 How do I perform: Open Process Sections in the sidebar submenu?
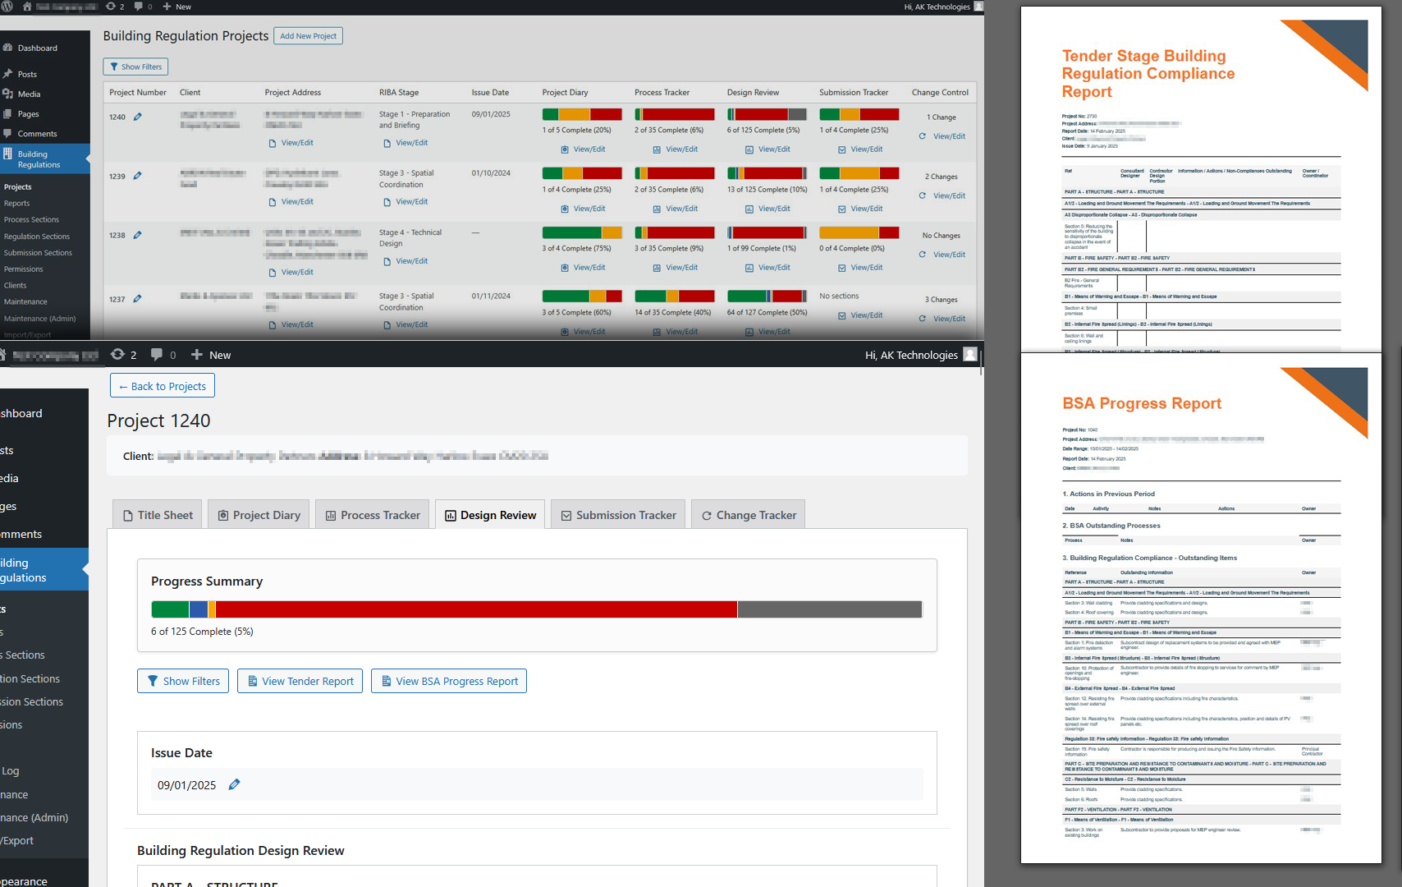31,219
